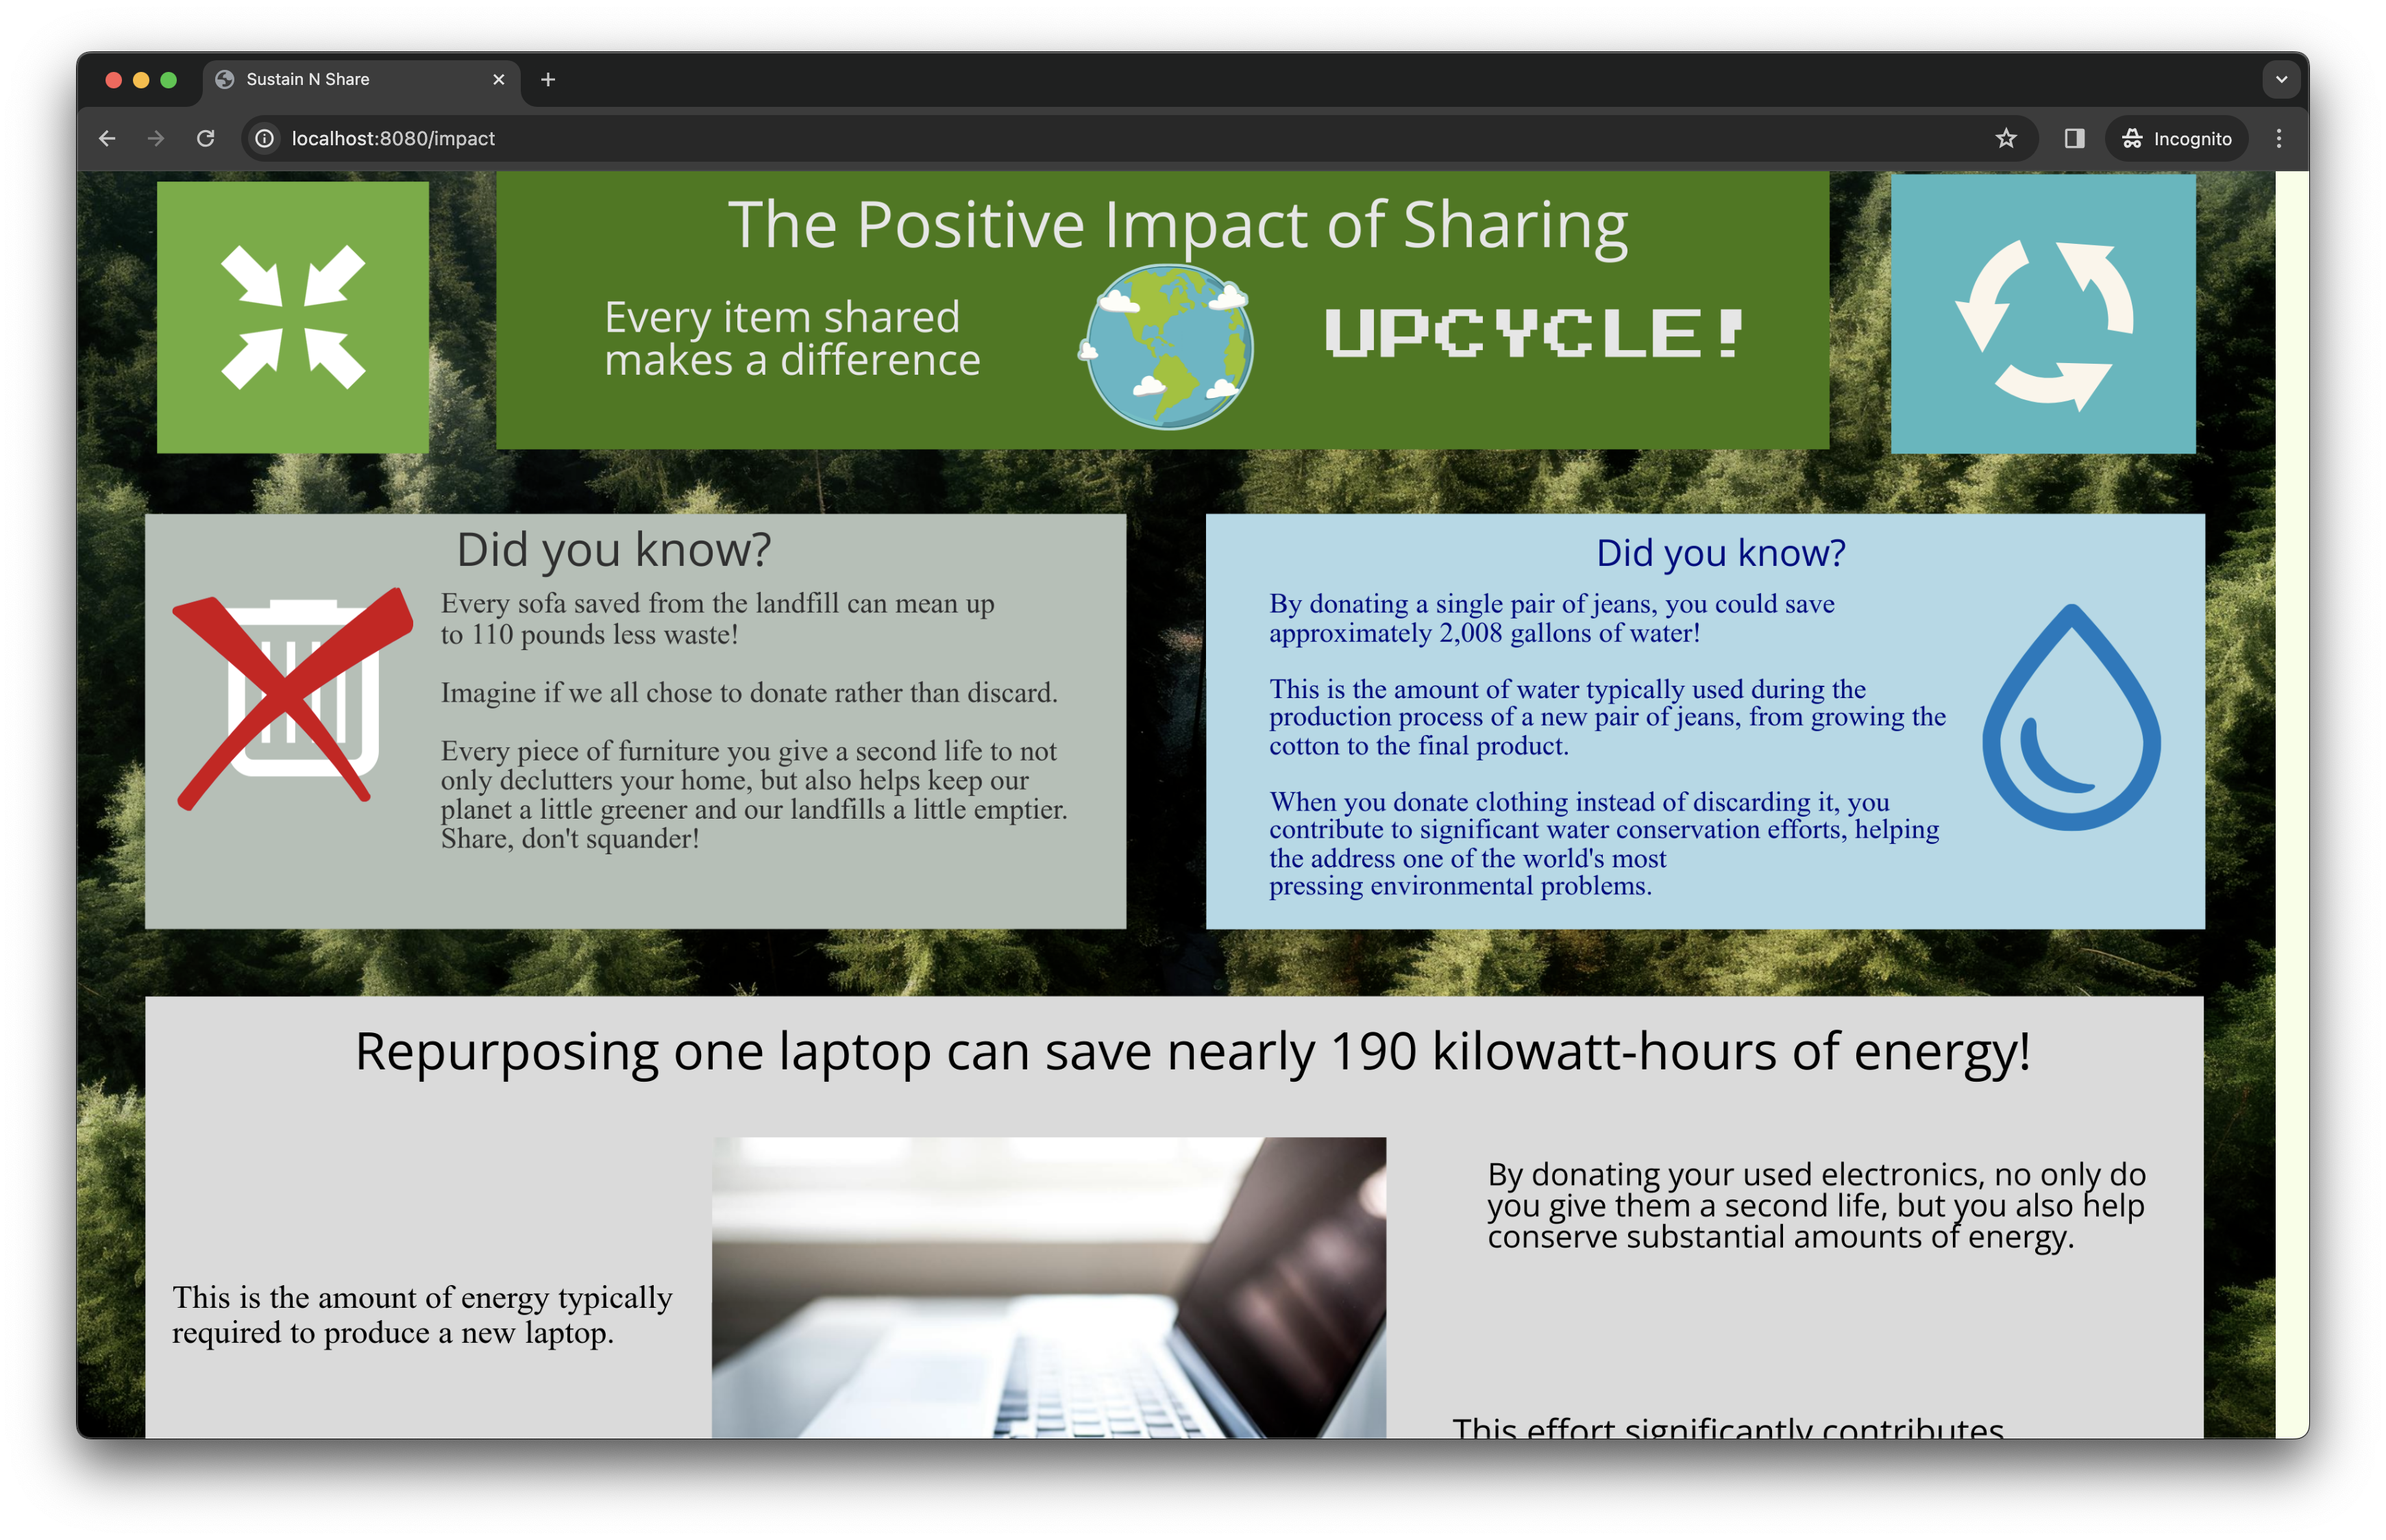2386x1540 pixels.
Task: Click the UPCYCLE! pixel text
Action: pyautogui.click(x=1534, y=334)
